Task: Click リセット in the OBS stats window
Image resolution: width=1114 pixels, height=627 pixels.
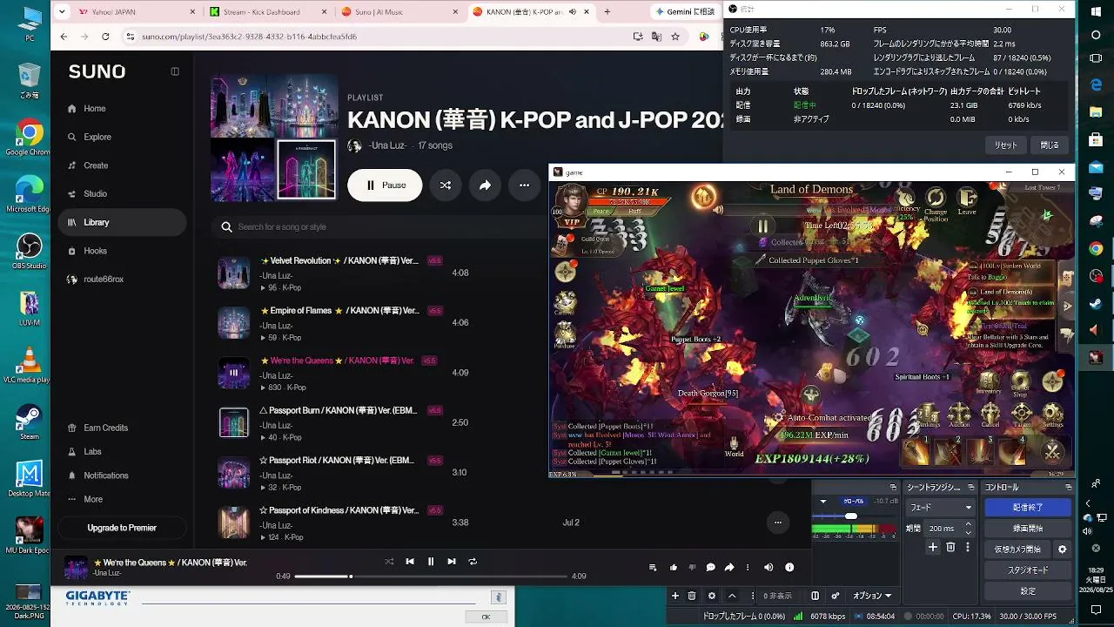Action: click(x=1005, y=145)
